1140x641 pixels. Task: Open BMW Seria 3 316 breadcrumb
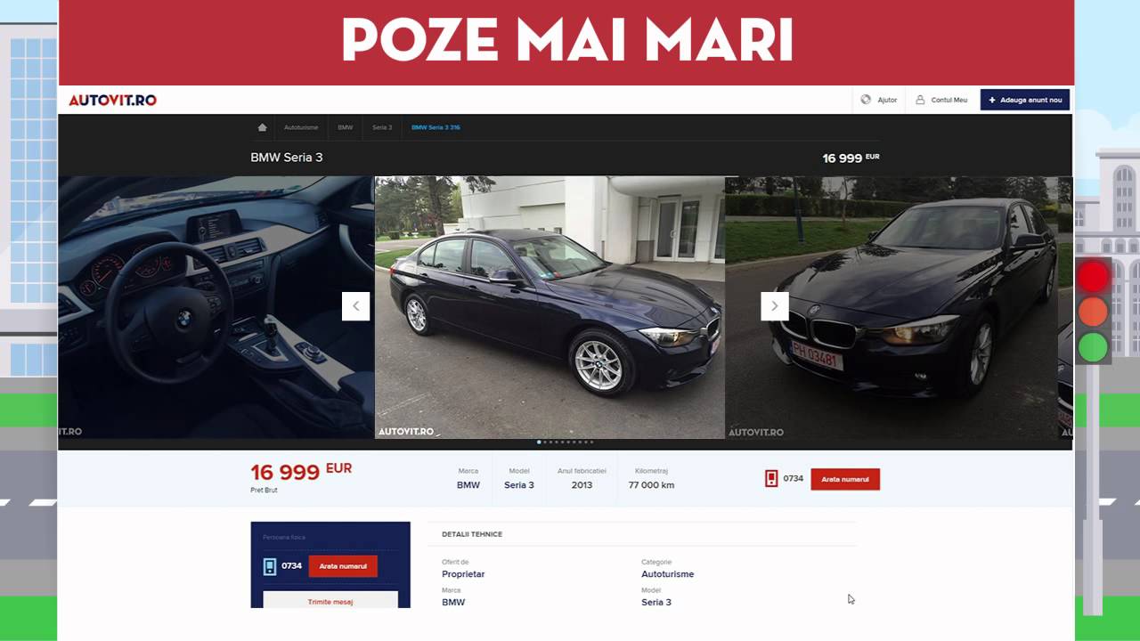tap(436, 127)
